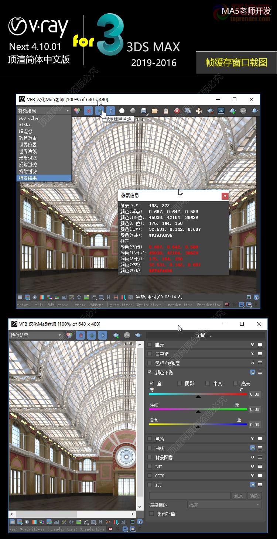Uncheck the 颜色平衡 checkbox
The image size is (277, 539).
pos(150,373)
